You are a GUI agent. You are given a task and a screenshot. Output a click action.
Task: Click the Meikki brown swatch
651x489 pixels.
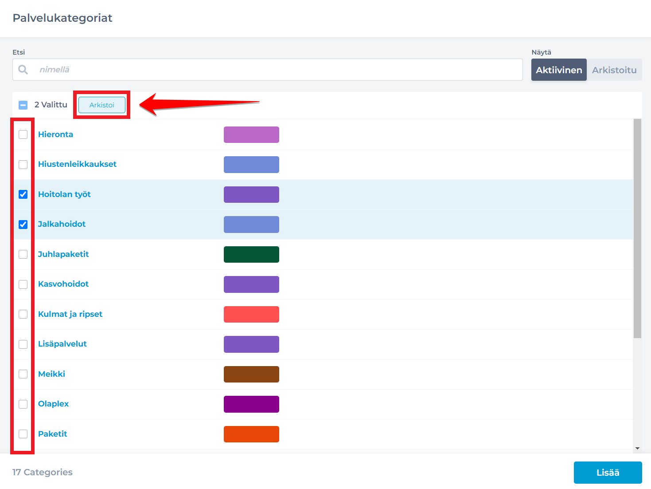251,374
